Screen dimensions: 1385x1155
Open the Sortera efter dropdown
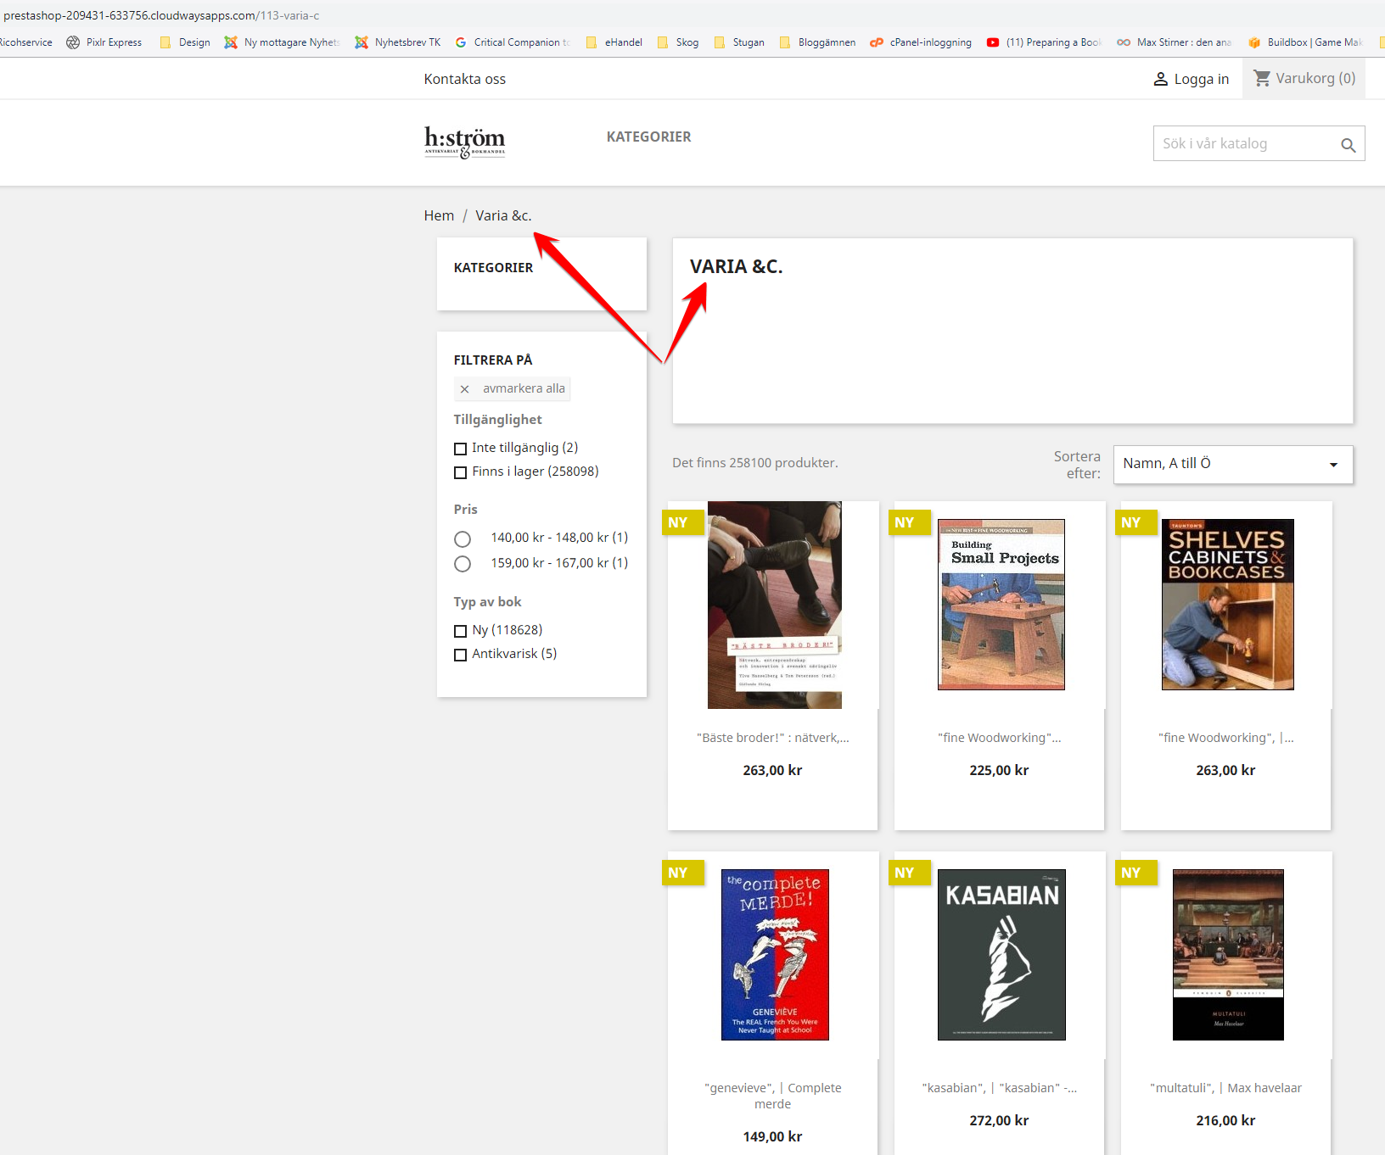coord(1233,464)
